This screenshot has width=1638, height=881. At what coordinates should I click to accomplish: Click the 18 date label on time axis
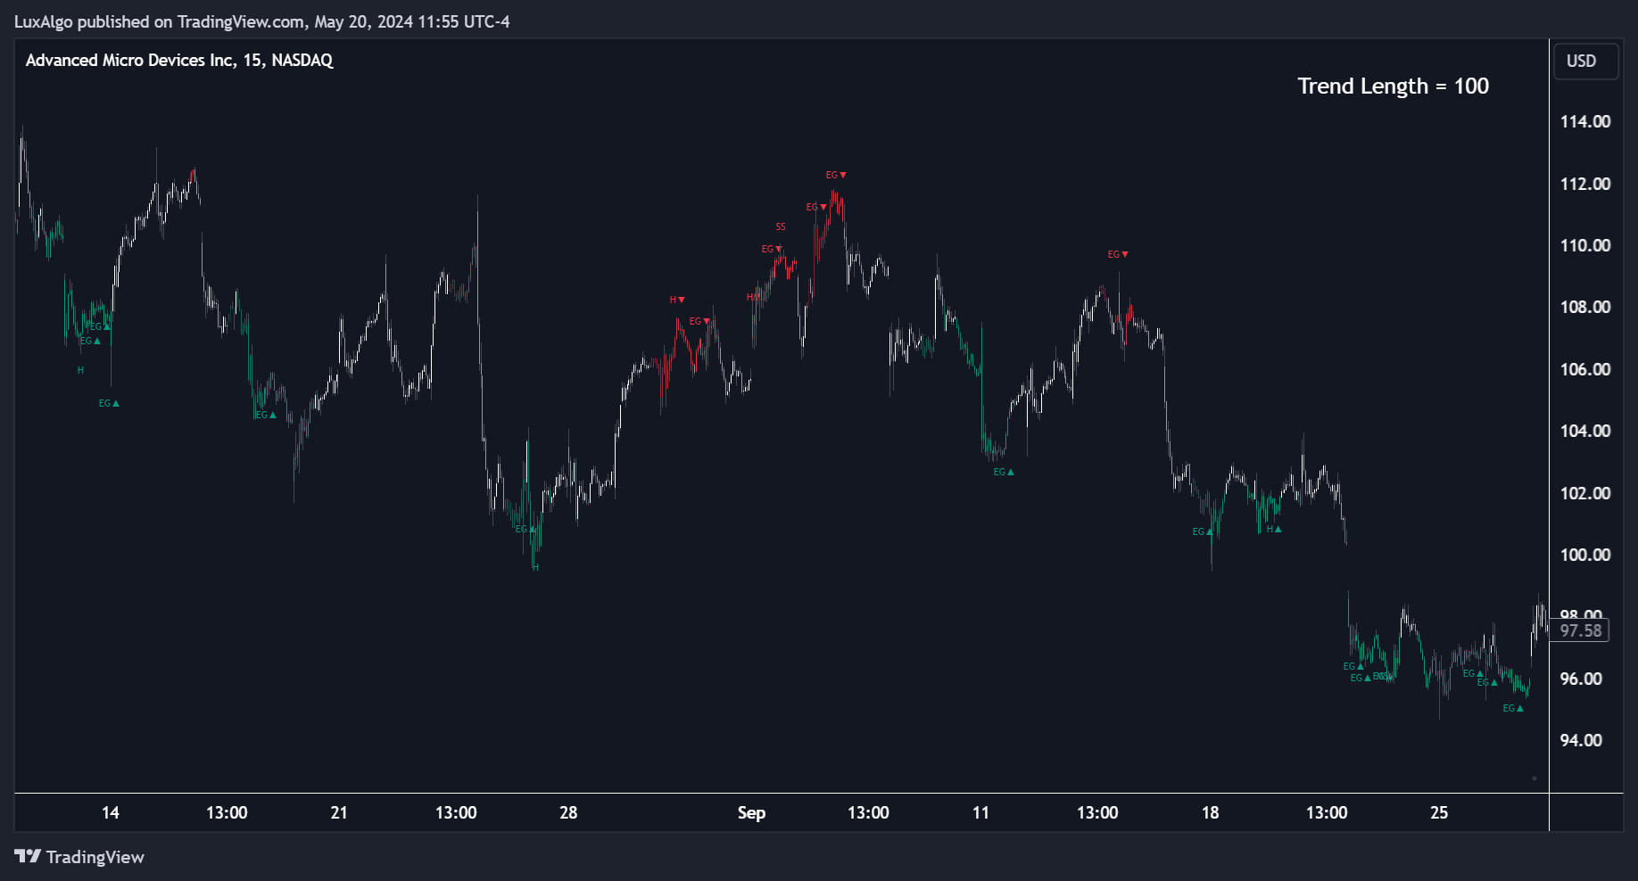(1210, 812)
